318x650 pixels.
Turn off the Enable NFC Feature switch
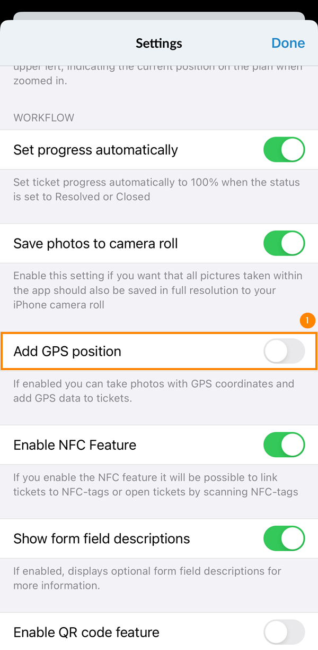point(284,445)
